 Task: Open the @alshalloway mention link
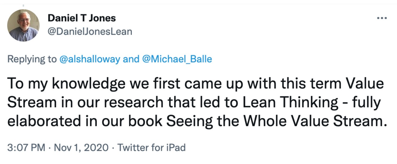point(89,59)
